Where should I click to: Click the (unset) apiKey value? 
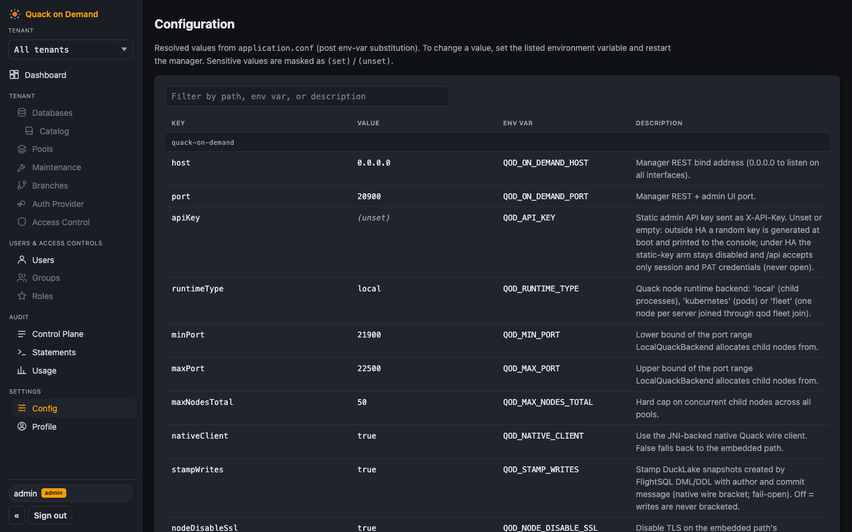click(373, 218)
